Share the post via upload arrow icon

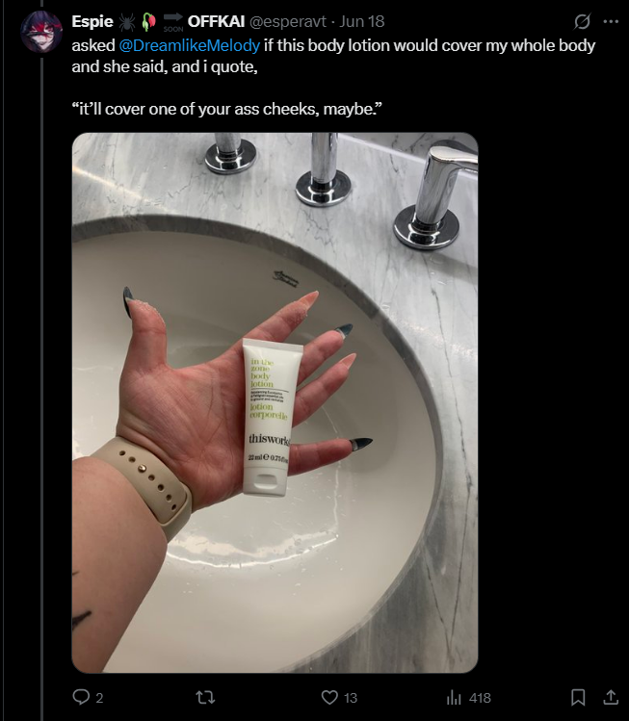tap(610, 698)
